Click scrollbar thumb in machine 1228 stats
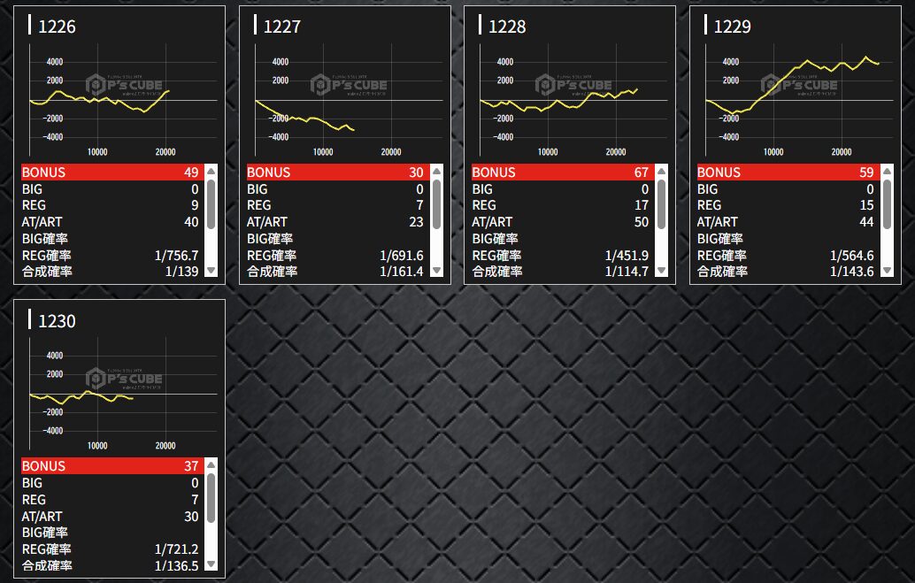The image size is (915, 583). [661, 204]
